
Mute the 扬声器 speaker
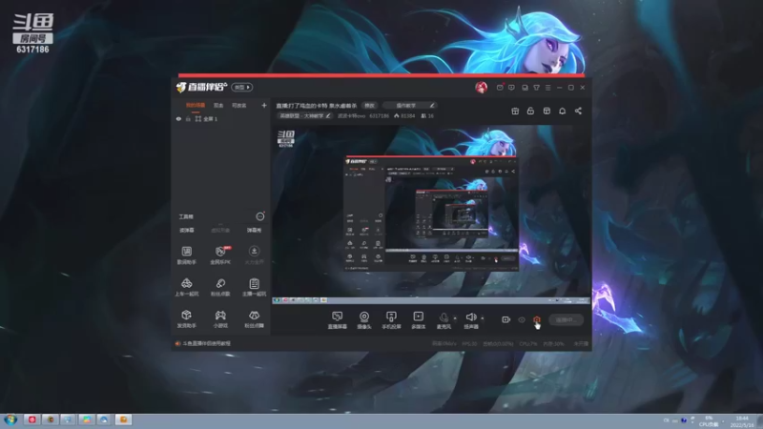click(470, 320)
